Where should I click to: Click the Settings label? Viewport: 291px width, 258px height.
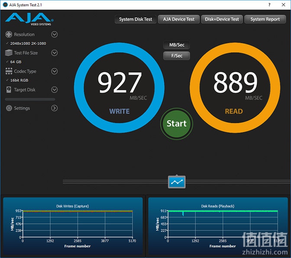22,108
